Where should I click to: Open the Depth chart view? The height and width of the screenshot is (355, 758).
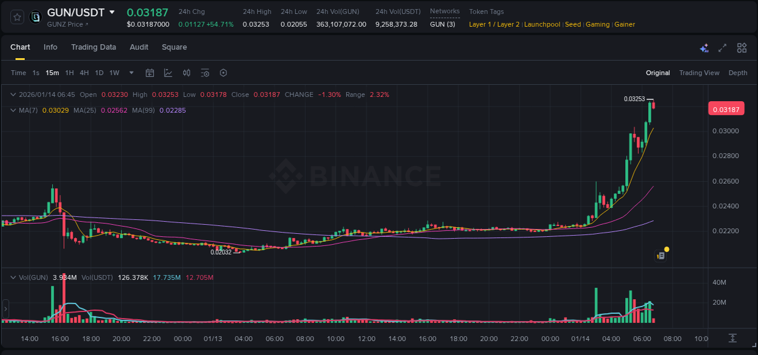click(x=738, y=73)
